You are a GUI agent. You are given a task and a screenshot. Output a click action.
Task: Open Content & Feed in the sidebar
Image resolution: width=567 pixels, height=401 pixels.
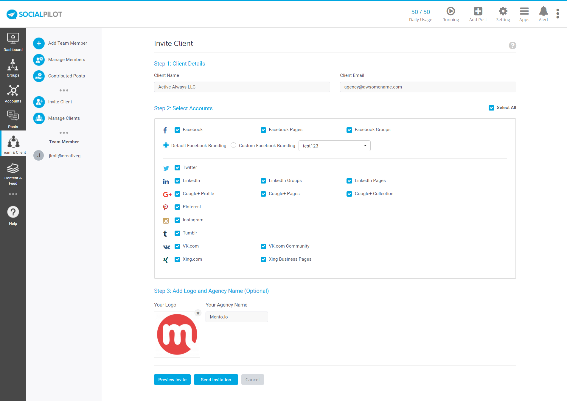pyautogui.click(x=13, y=174)
